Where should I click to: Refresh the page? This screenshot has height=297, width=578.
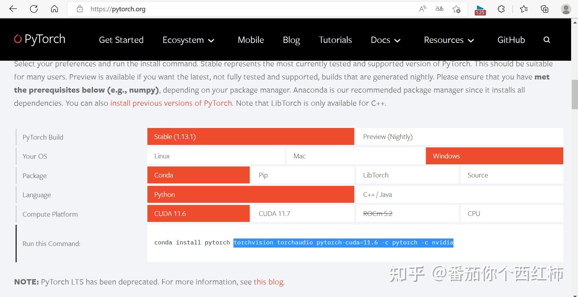click(34, 9)
